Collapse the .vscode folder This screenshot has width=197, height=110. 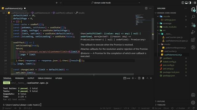point(158,16)
